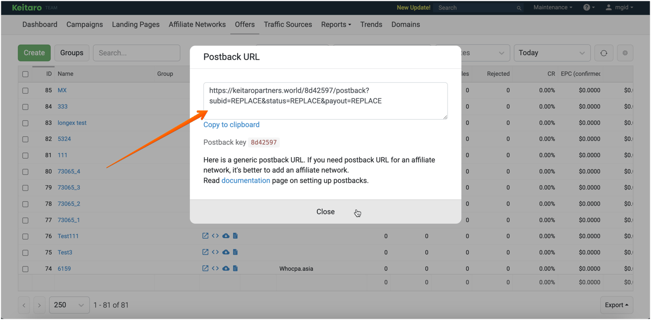651x320 pixels.
Task: Tick the select-all checkbox in the header
Action: point(25,74)
